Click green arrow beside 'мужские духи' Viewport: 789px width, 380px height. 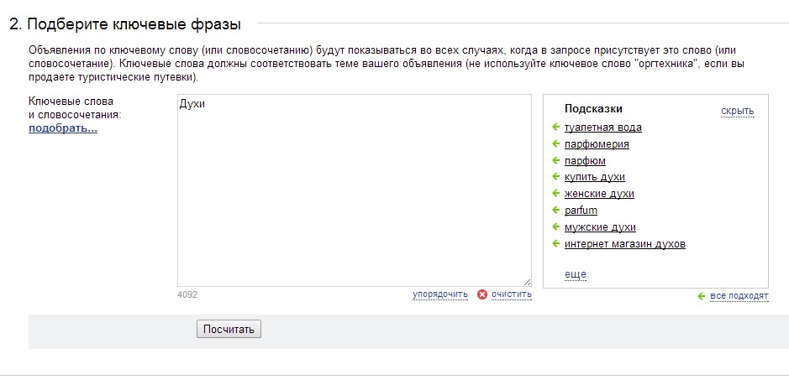(555, 226)
